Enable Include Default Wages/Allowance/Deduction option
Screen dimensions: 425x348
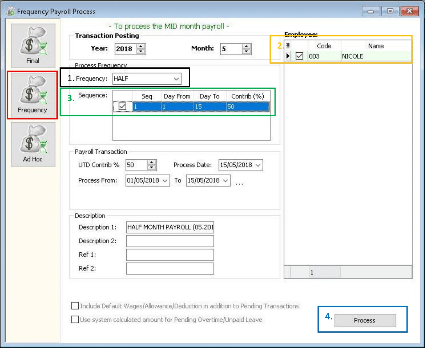[75, 306]
